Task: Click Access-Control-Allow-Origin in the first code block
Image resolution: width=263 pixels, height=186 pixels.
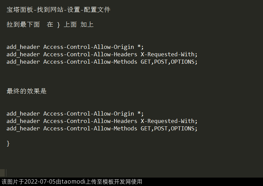Action: pyautogui.click(x=88, y=47)
